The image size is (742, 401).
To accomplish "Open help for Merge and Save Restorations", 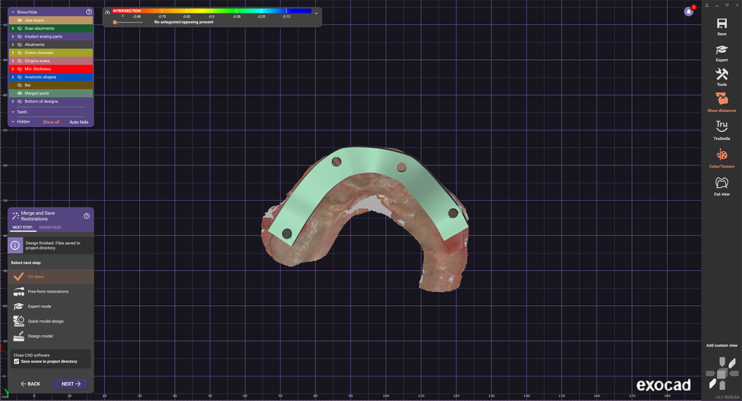I will (87, 216).
